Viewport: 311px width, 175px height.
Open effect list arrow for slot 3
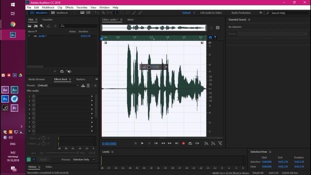click(x=92, y=105)
